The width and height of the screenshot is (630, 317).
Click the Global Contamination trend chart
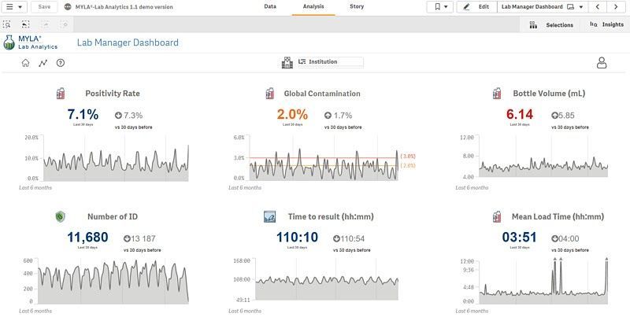point(324,159)
